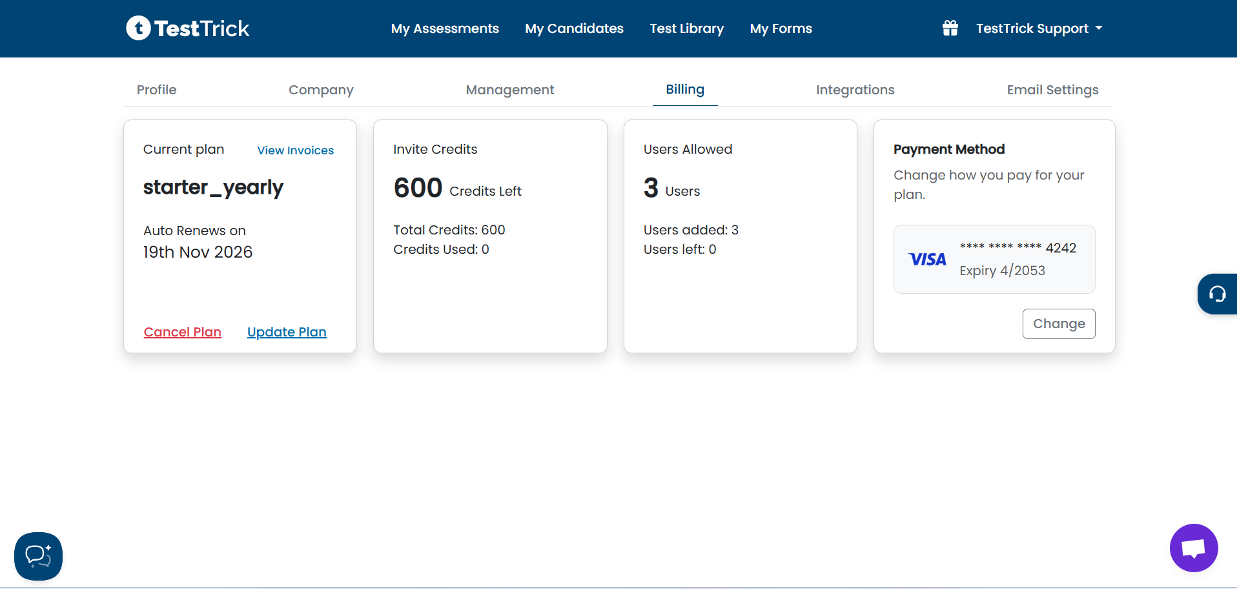Launch the AI chat assistant icon
The image size is (1237, 589).
[x=38, y=556]
